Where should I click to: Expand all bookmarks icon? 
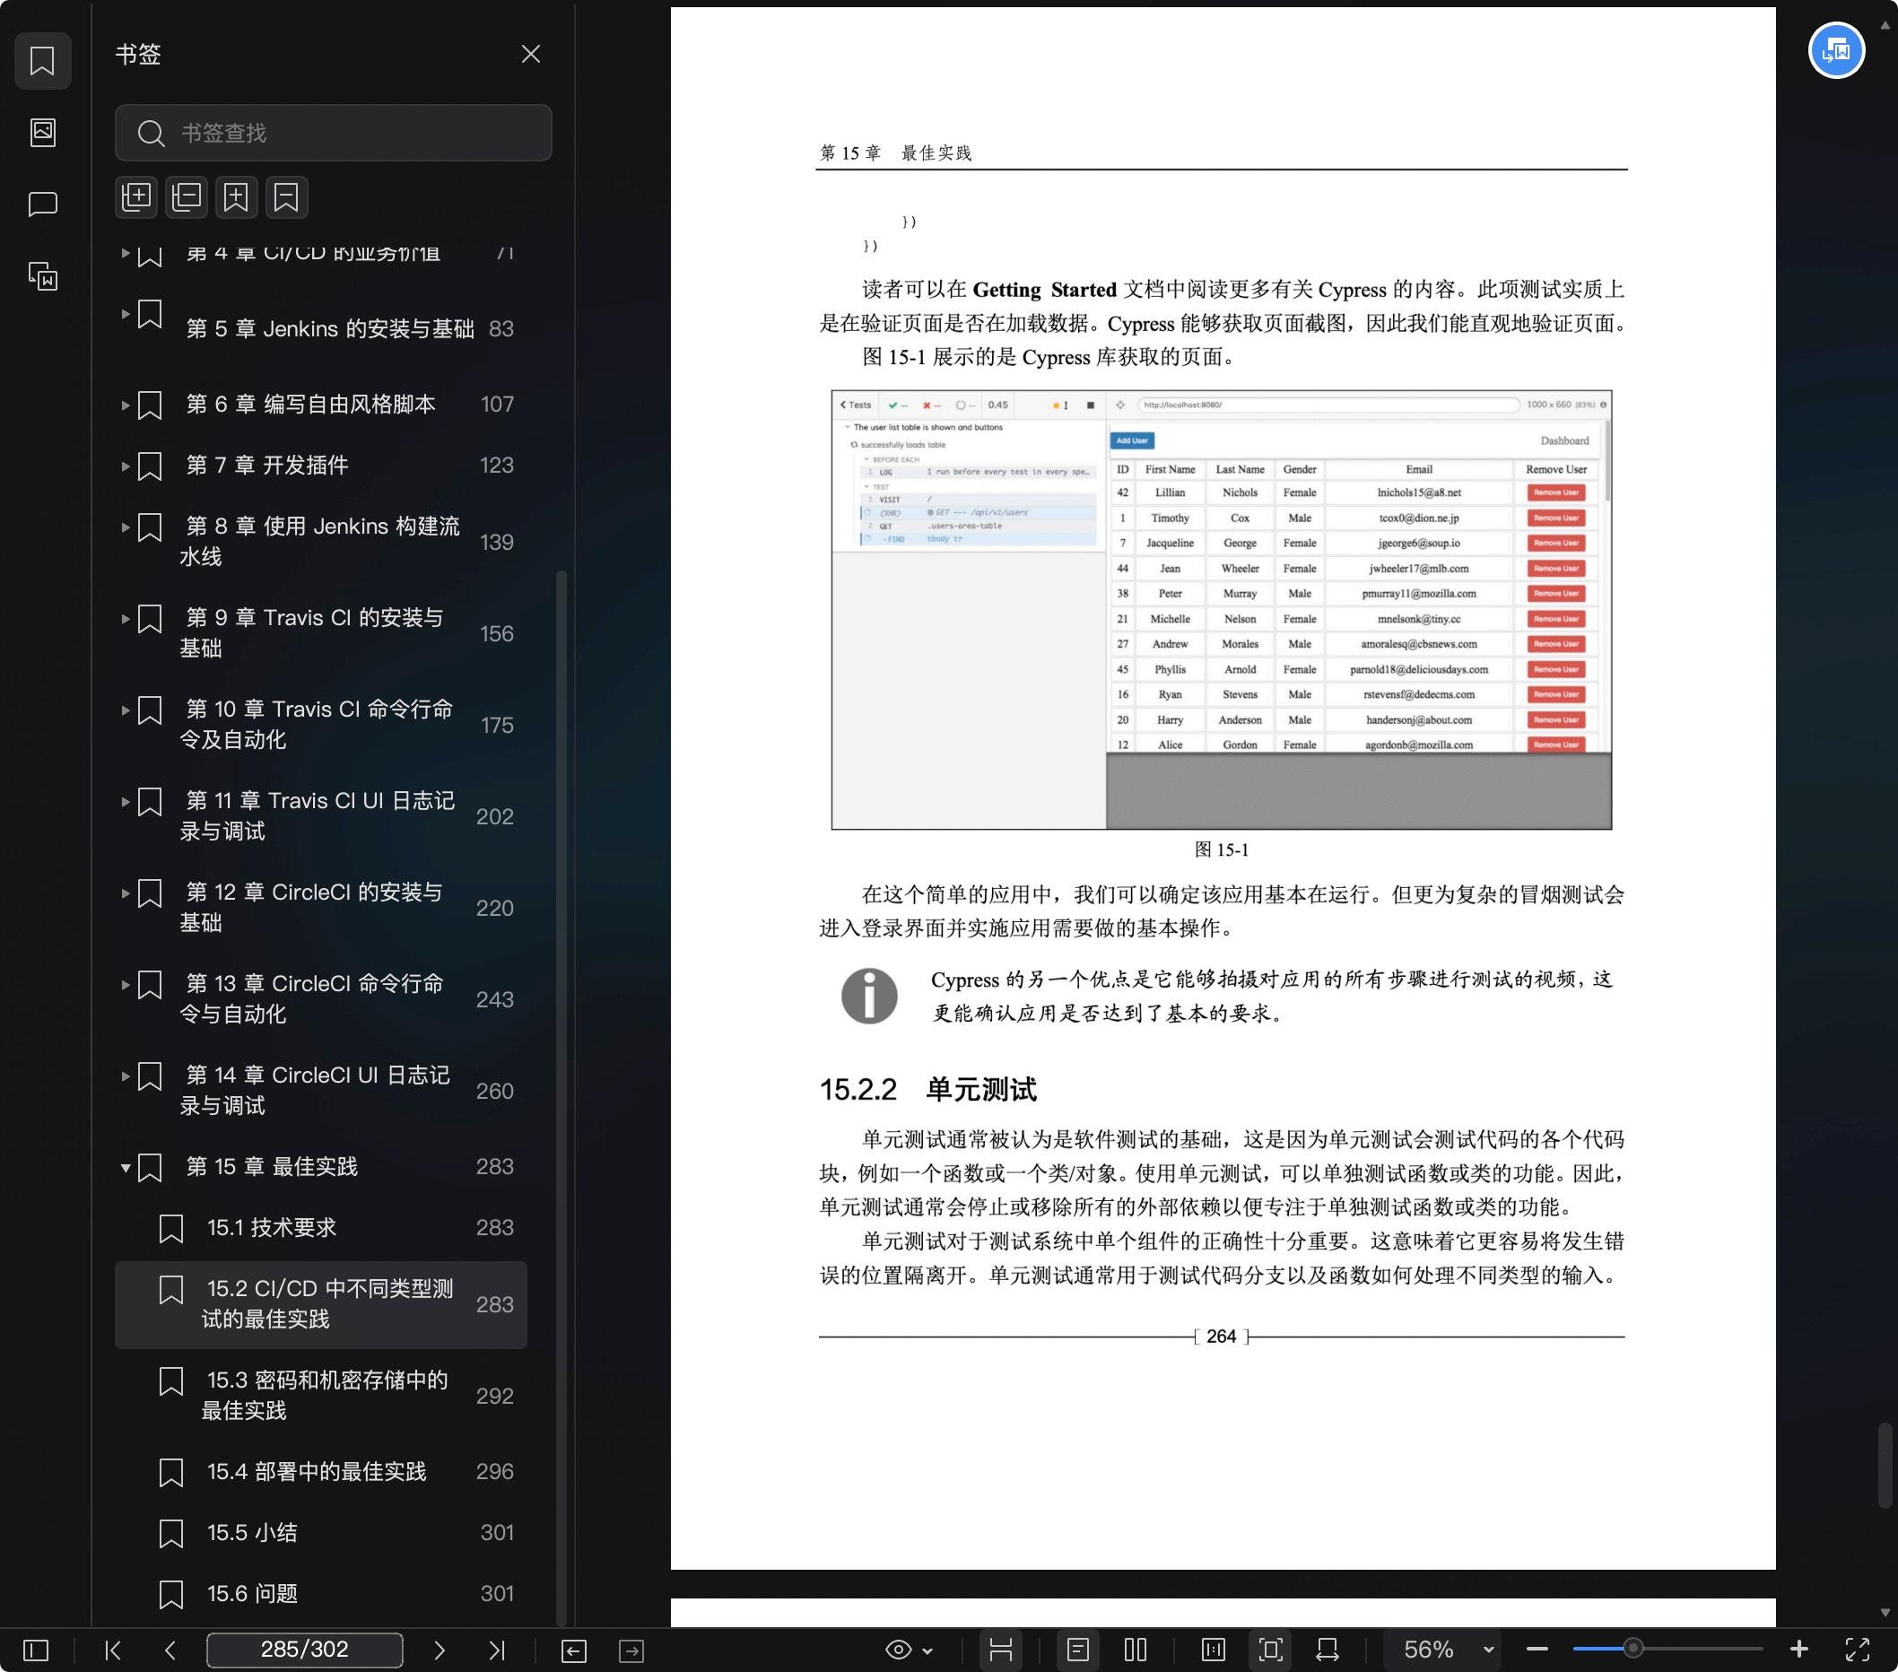pos(136,196)
